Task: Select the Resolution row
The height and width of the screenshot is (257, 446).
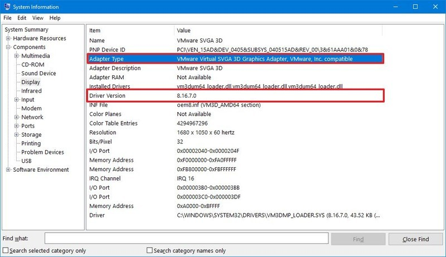Action: click(x=235, y=133)
